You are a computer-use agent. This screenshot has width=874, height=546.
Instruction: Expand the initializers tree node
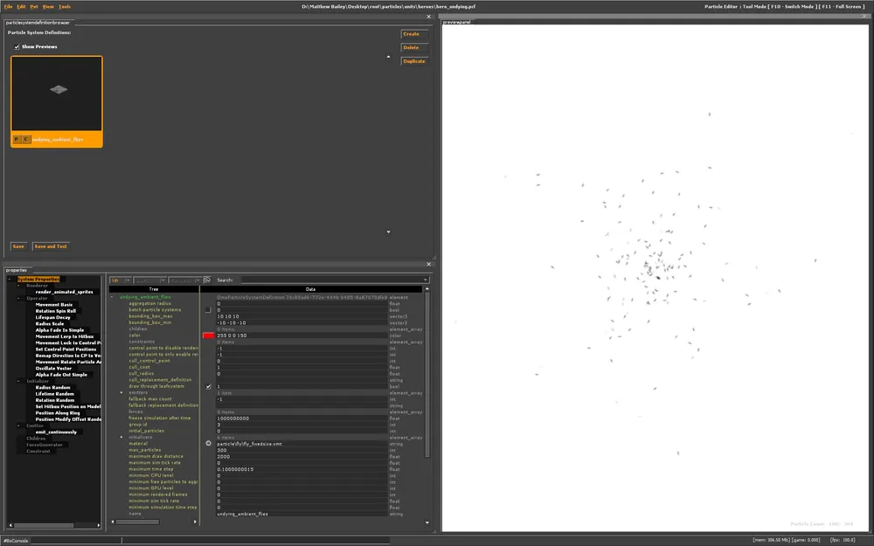click(x=121, y=437)
